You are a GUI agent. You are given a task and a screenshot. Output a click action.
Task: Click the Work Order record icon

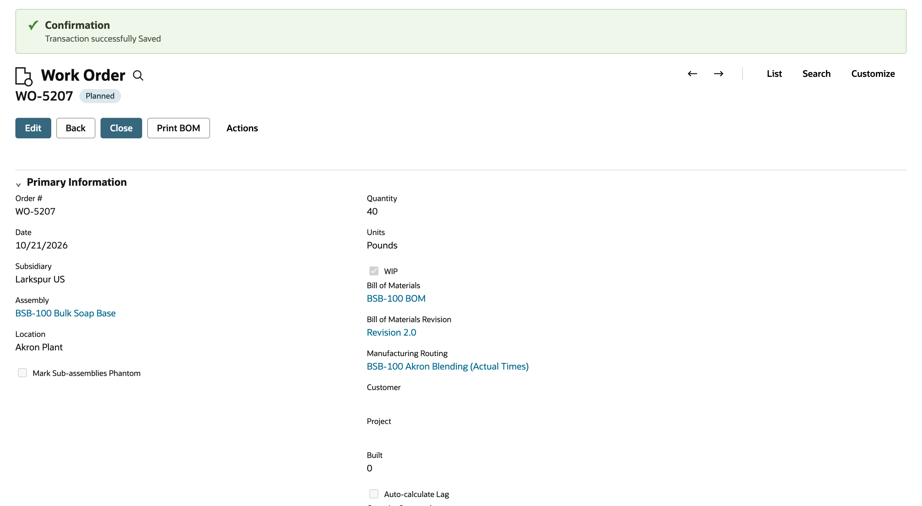[x=24, y=76]
